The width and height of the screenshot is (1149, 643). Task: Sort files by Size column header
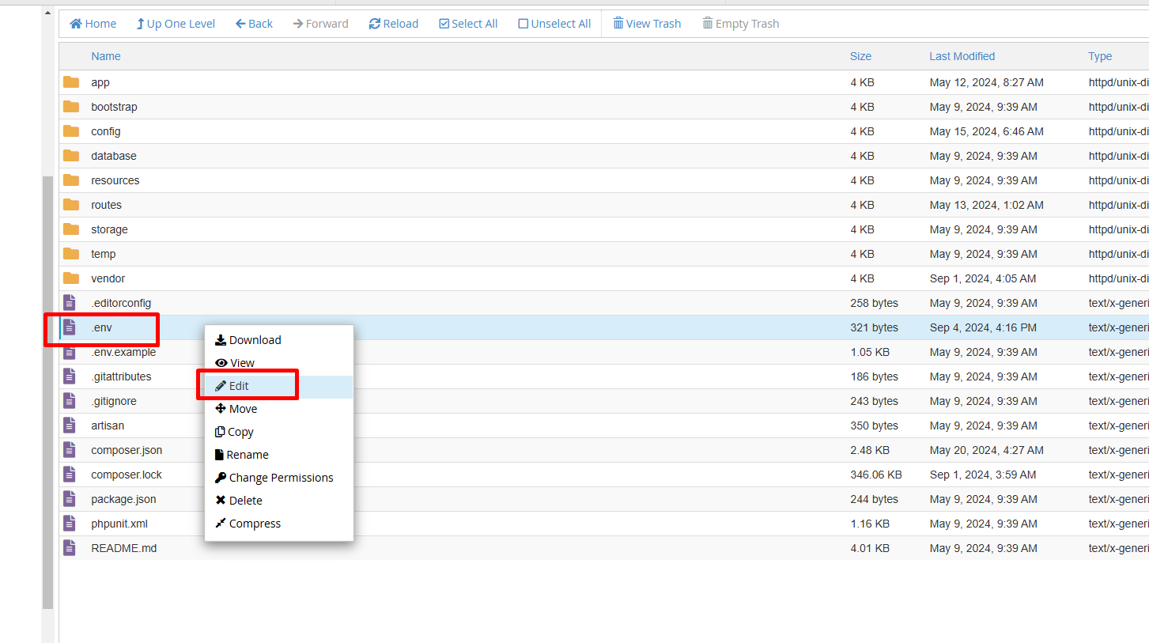coord(860,56)
